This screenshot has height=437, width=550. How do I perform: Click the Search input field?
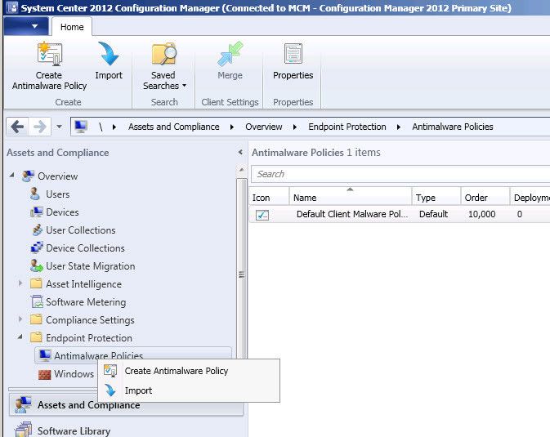click(400, 174)
